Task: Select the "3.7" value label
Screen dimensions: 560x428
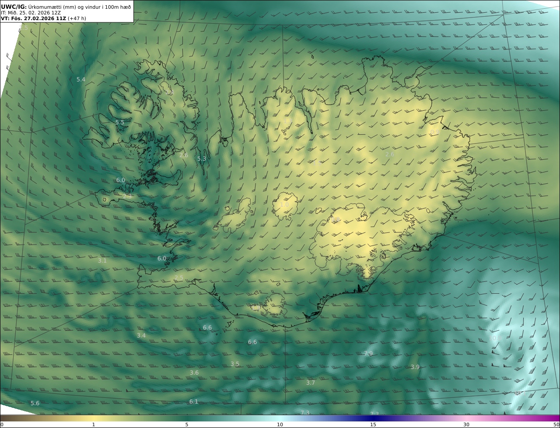Action: [x=310, y=382]
